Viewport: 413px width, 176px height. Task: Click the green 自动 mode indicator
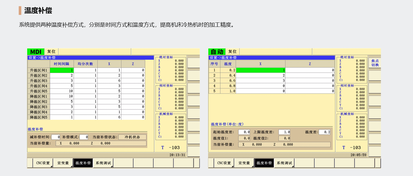217,52
